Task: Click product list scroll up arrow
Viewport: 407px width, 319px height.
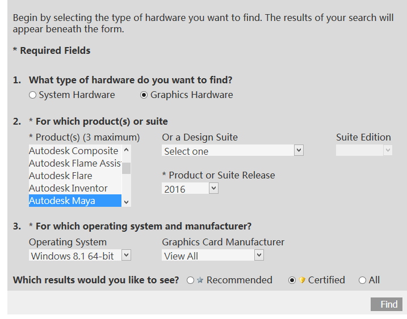Action: (x=126, y=150)
